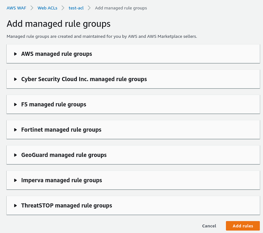This screenshot has height=233, width=263.
Task: Click F5 managed rule groups heading text
Action: (54, 104)
